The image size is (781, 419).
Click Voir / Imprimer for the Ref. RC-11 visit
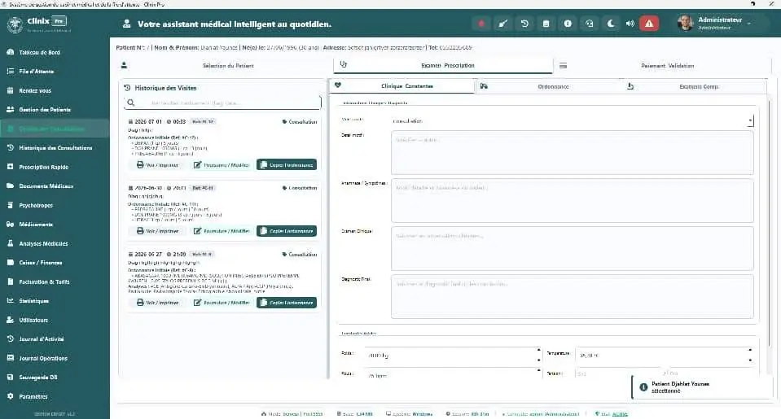click(x=157, y=231)
